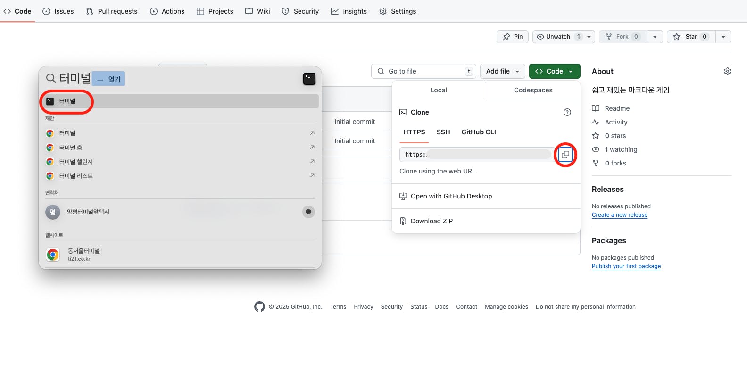
Task: Star this repository
Action: (x=691, y=37)
